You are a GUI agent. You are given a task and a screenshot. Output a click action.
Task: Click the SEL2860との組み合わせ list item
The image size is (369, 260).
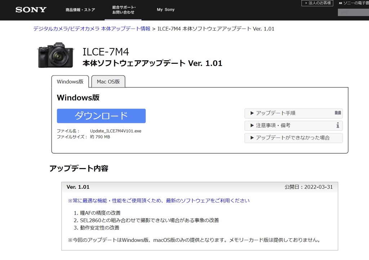coord(150,220)
